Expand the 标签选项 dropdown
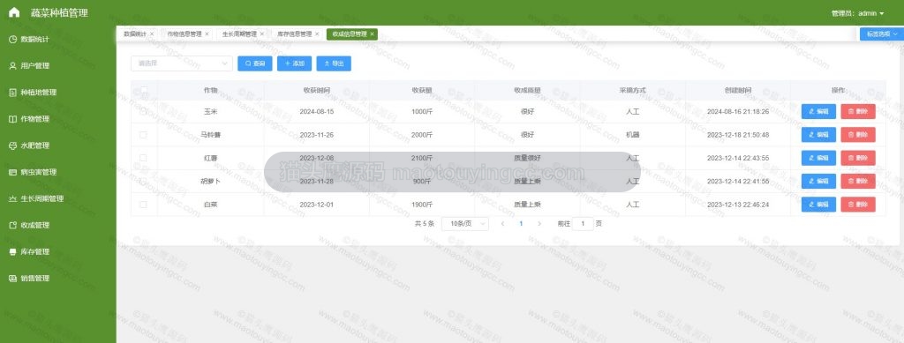Screen dimensions: 904x343 tap(882, 34)
